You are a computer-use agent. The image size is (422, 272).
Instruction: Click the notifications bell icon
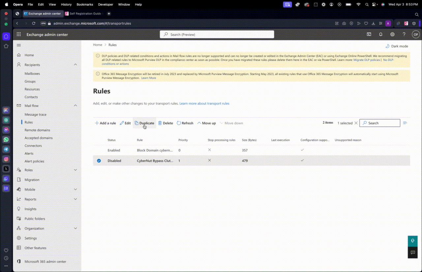tap(380, 35)
